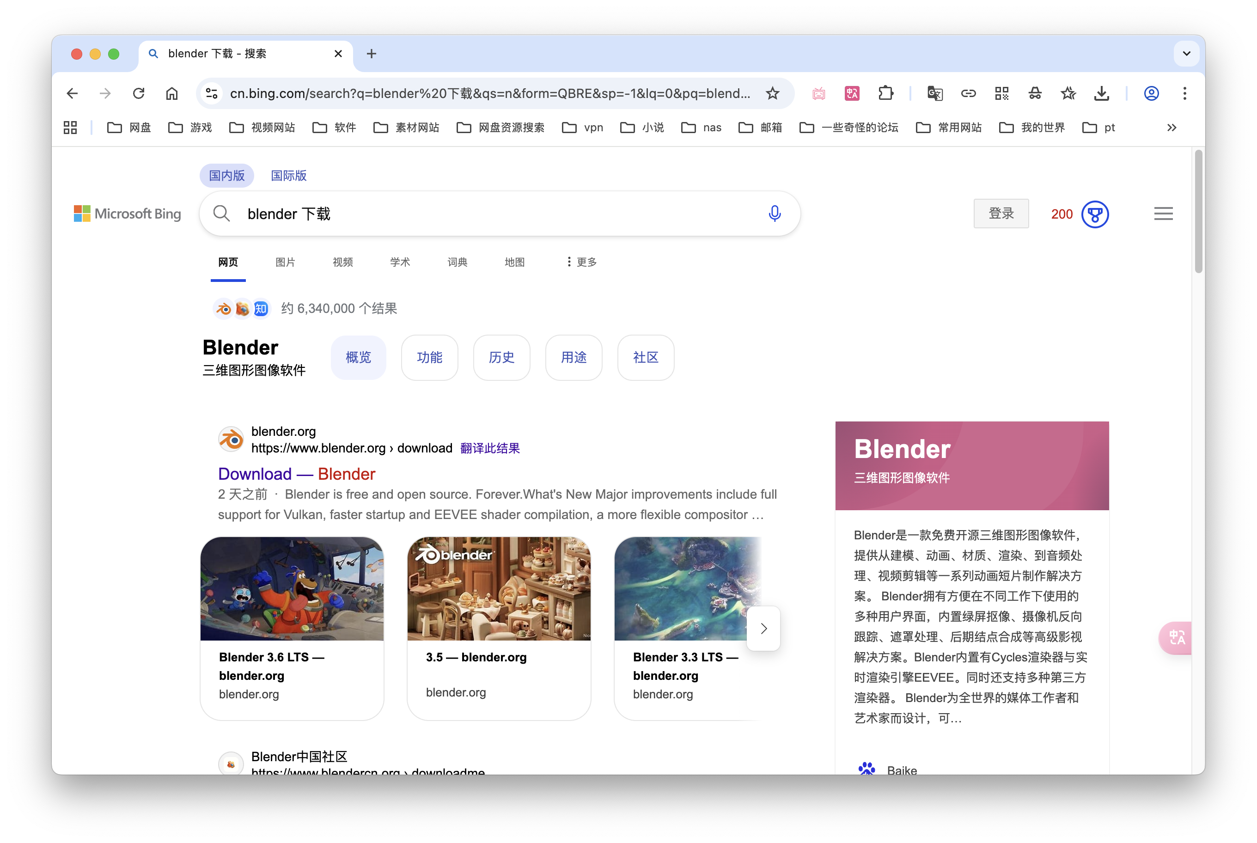Click the next-image arrow on Blender cards

763,628
